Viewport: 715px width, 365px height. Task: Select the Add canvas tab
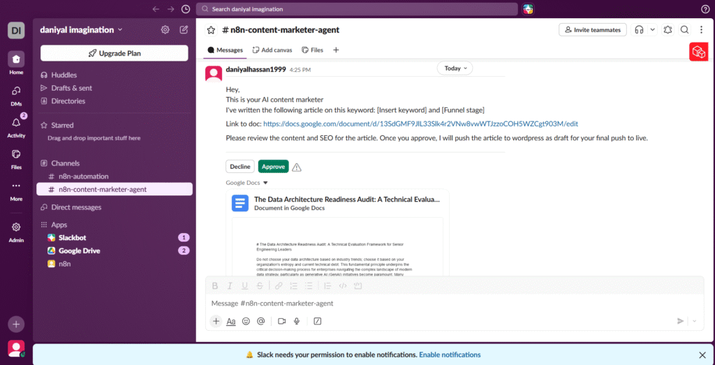click(x=272, y=50)
